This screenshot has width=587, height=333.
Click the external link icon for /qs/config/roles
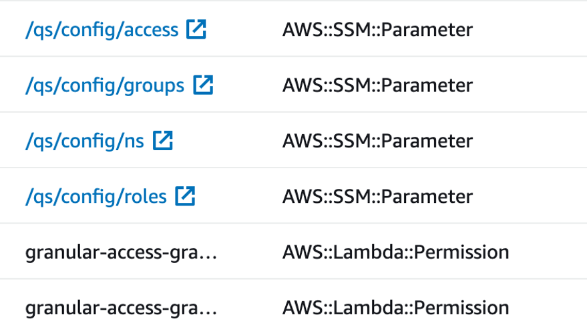click(185, 196)
